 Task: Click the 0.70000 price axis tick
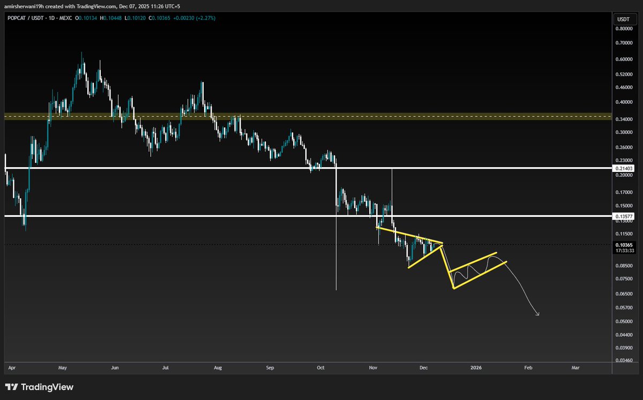pyautogui.click(x=623, y=43)
